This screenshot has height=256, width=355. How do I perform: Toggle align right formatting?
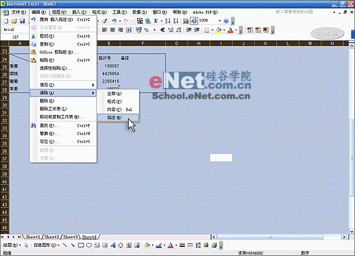pos(121,30)
